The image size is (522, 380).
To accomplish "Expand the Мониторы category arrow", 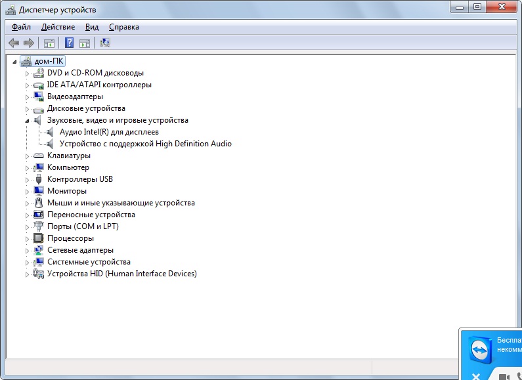I will (x=27, y=192).
